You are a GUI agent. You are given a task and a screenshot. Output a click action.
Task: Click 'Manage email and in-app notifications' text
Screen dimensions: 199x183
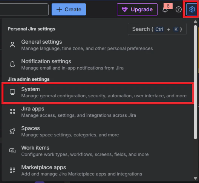(72, 68)
